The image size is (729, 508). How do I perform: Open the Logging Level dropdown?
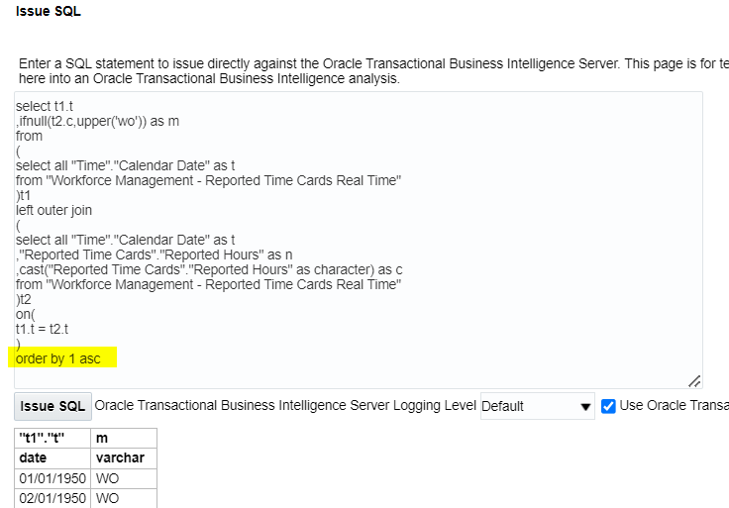[538, 406]
